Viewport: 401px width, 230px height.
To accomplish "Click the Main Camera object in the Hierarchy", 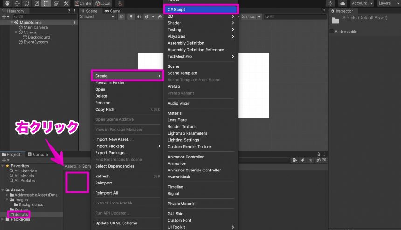I will [33, 27].
